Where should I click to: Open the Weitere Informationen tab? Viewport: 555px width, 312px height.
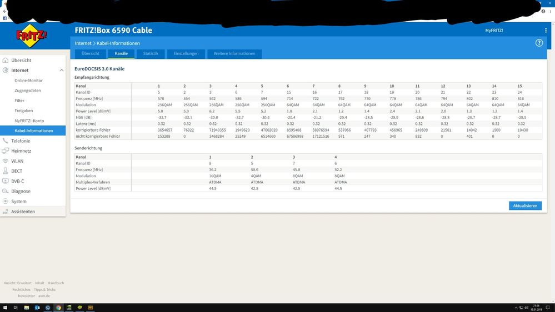point(234,53)
